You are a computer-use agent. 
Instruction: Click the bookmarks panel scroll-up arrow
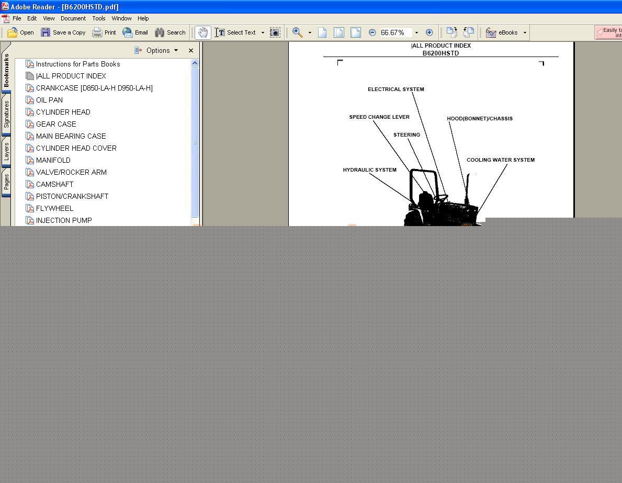[x=195, y=63]
